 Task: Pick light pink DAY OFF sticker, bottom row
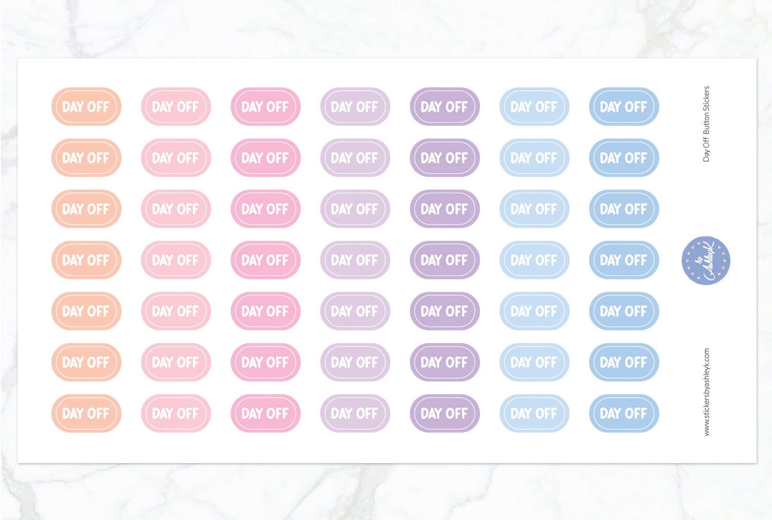176,413
